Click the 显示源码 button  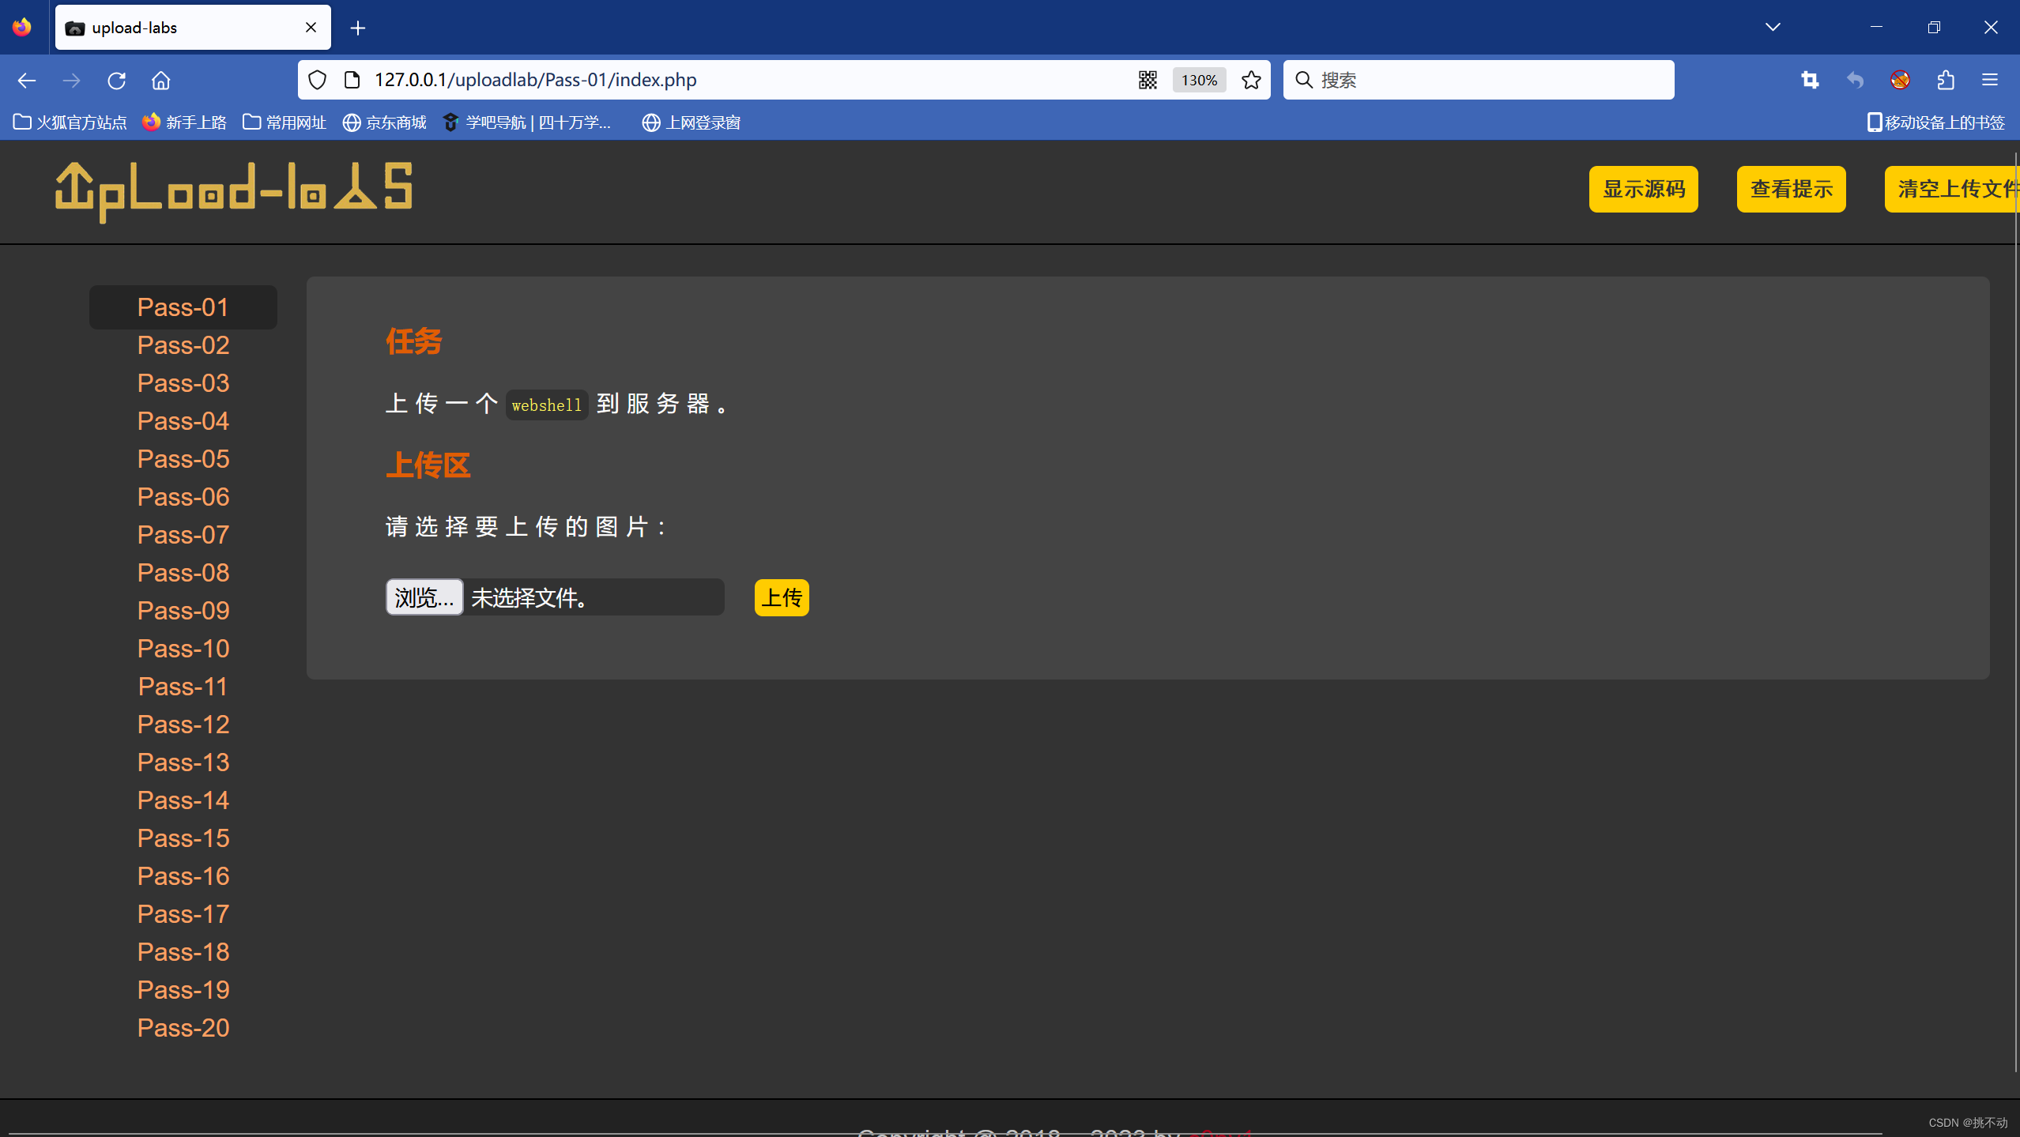[1643, 189]
